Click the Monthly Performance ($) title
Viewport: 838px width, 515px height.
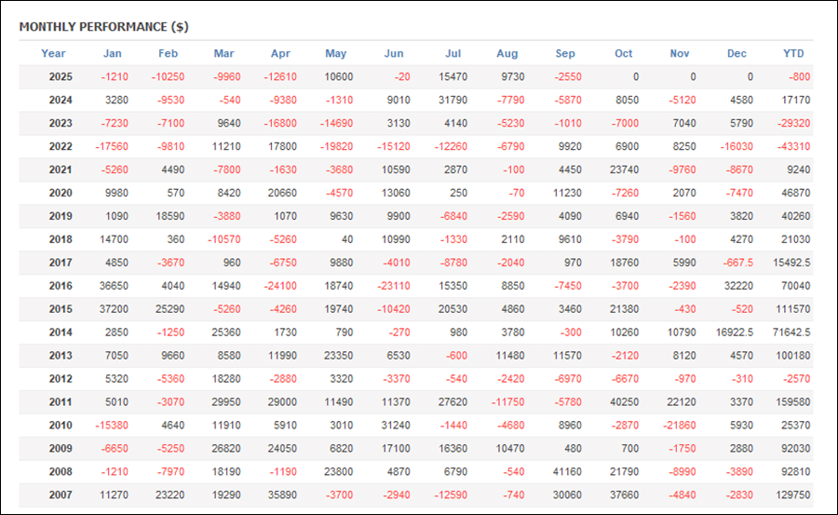[103, 27]
